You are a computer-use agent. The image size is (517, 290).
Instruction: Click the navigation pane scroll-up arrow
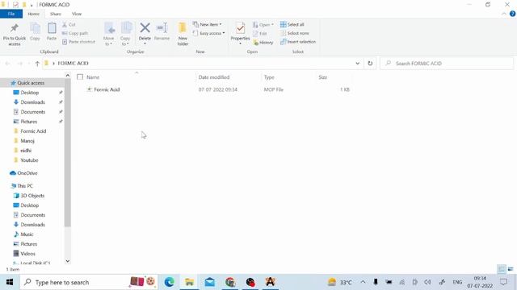pyautogui.click(x=68, y=76)
